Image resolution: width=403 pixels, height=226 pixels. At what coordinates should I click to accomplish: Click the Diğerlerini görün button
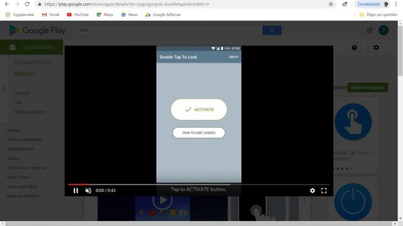click(x=368, y=87)
